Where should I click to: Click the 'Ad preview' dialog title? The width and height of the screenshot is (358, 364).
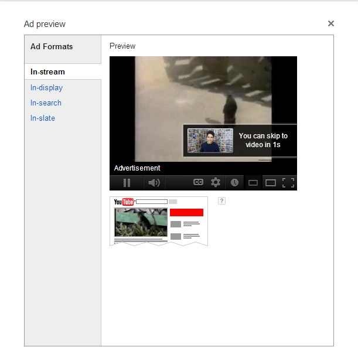tap(45, 24)
